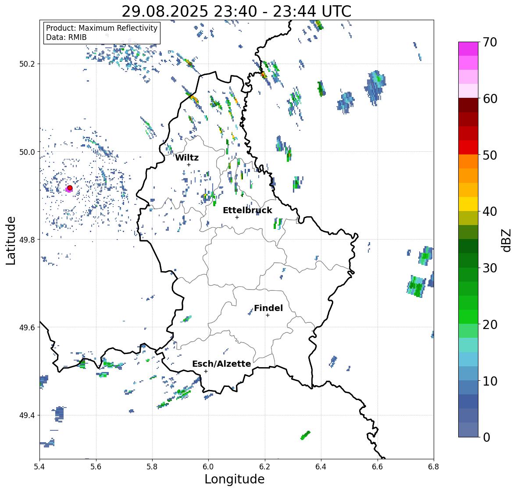Viewport: 517px width, 490px height.
Task: Click the 30 tick label on the colorbar
Action: click(490, 268)
